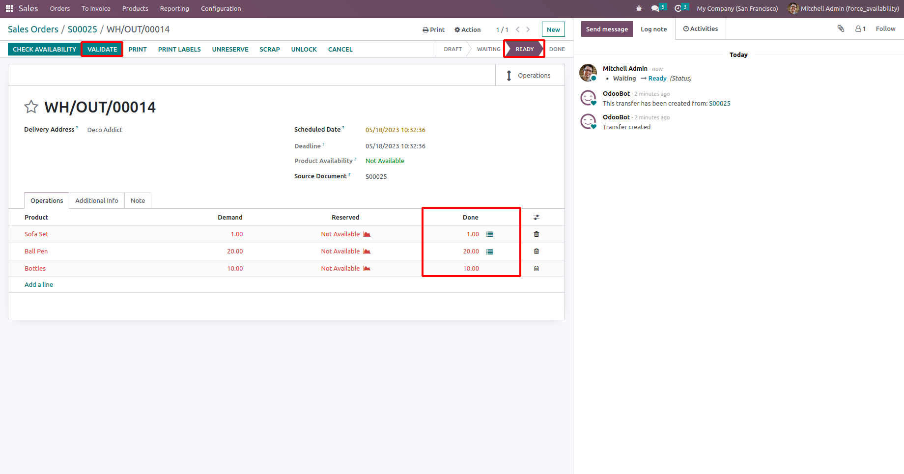Viewport: 904px width, 474px height.
Task: Click the attachment paperclip icon
Action: click(841, 29)
